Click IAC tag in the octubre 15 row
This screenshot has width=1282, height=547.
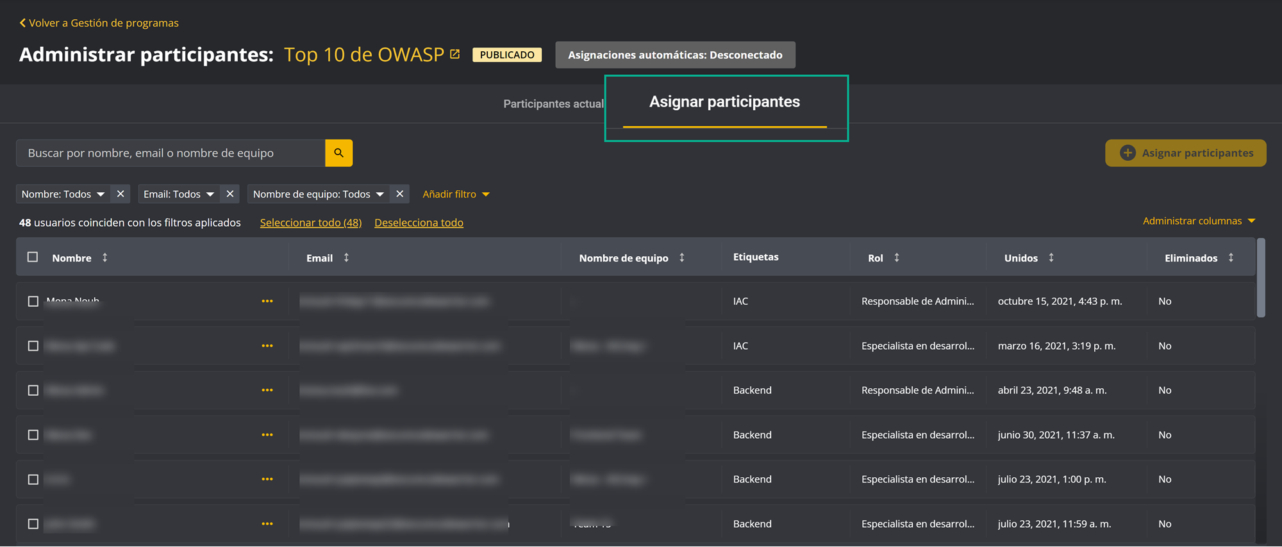740,301
